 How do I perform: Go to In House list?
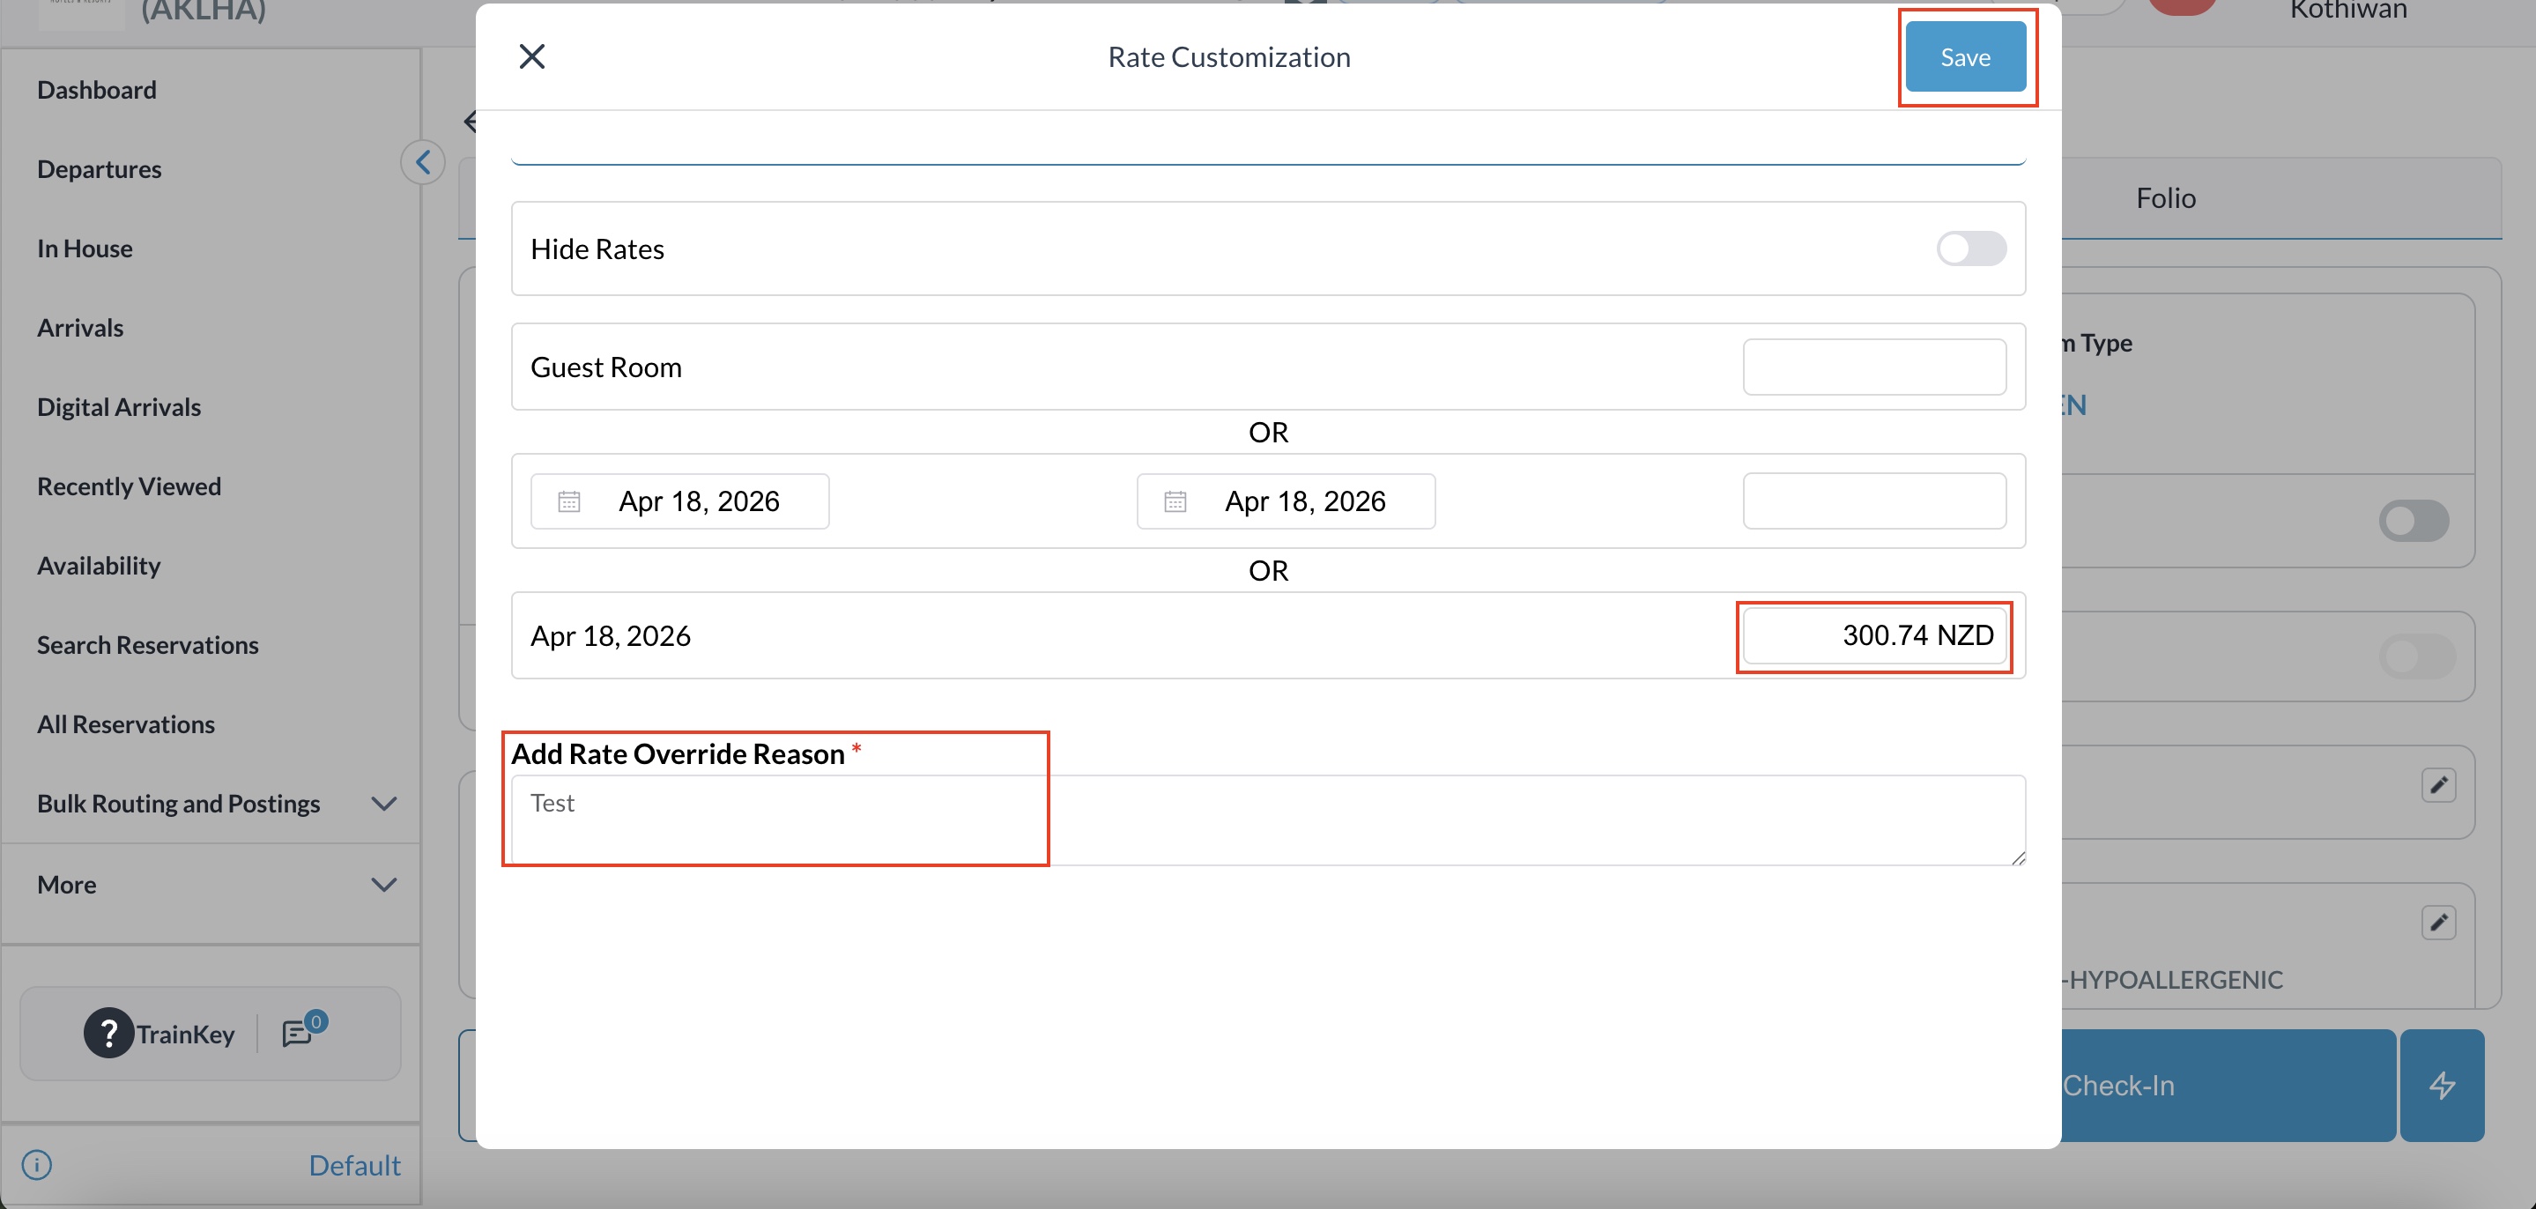pyautogui.click(x=85, y=248)
